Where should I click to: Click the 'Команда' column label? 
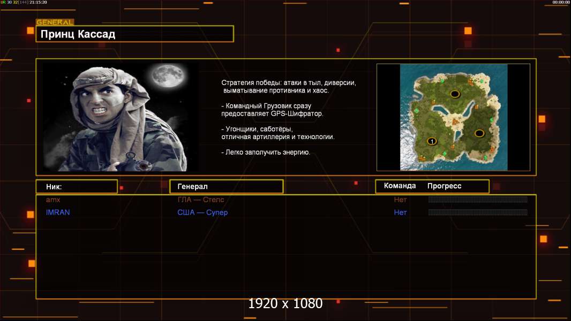[400, 186]
